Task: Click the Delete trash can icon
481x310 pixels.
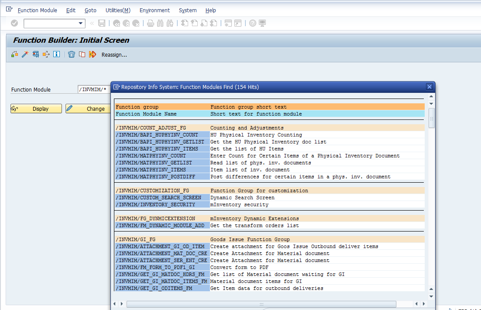Action: point(72,55)
